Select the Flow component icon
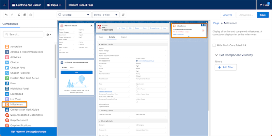Viewport: 272px width, 136px height. [x=7, y=83]
